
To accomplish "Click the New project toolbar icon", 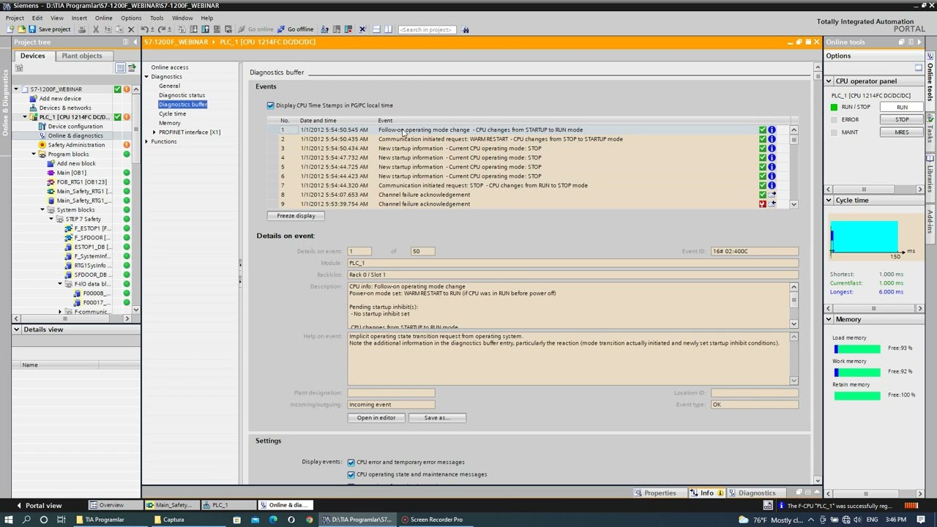I will [x=12, y=29].
